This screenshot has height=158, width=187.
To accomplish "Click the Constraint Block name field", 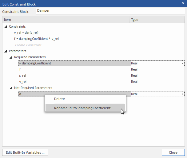I will point(110,11).
